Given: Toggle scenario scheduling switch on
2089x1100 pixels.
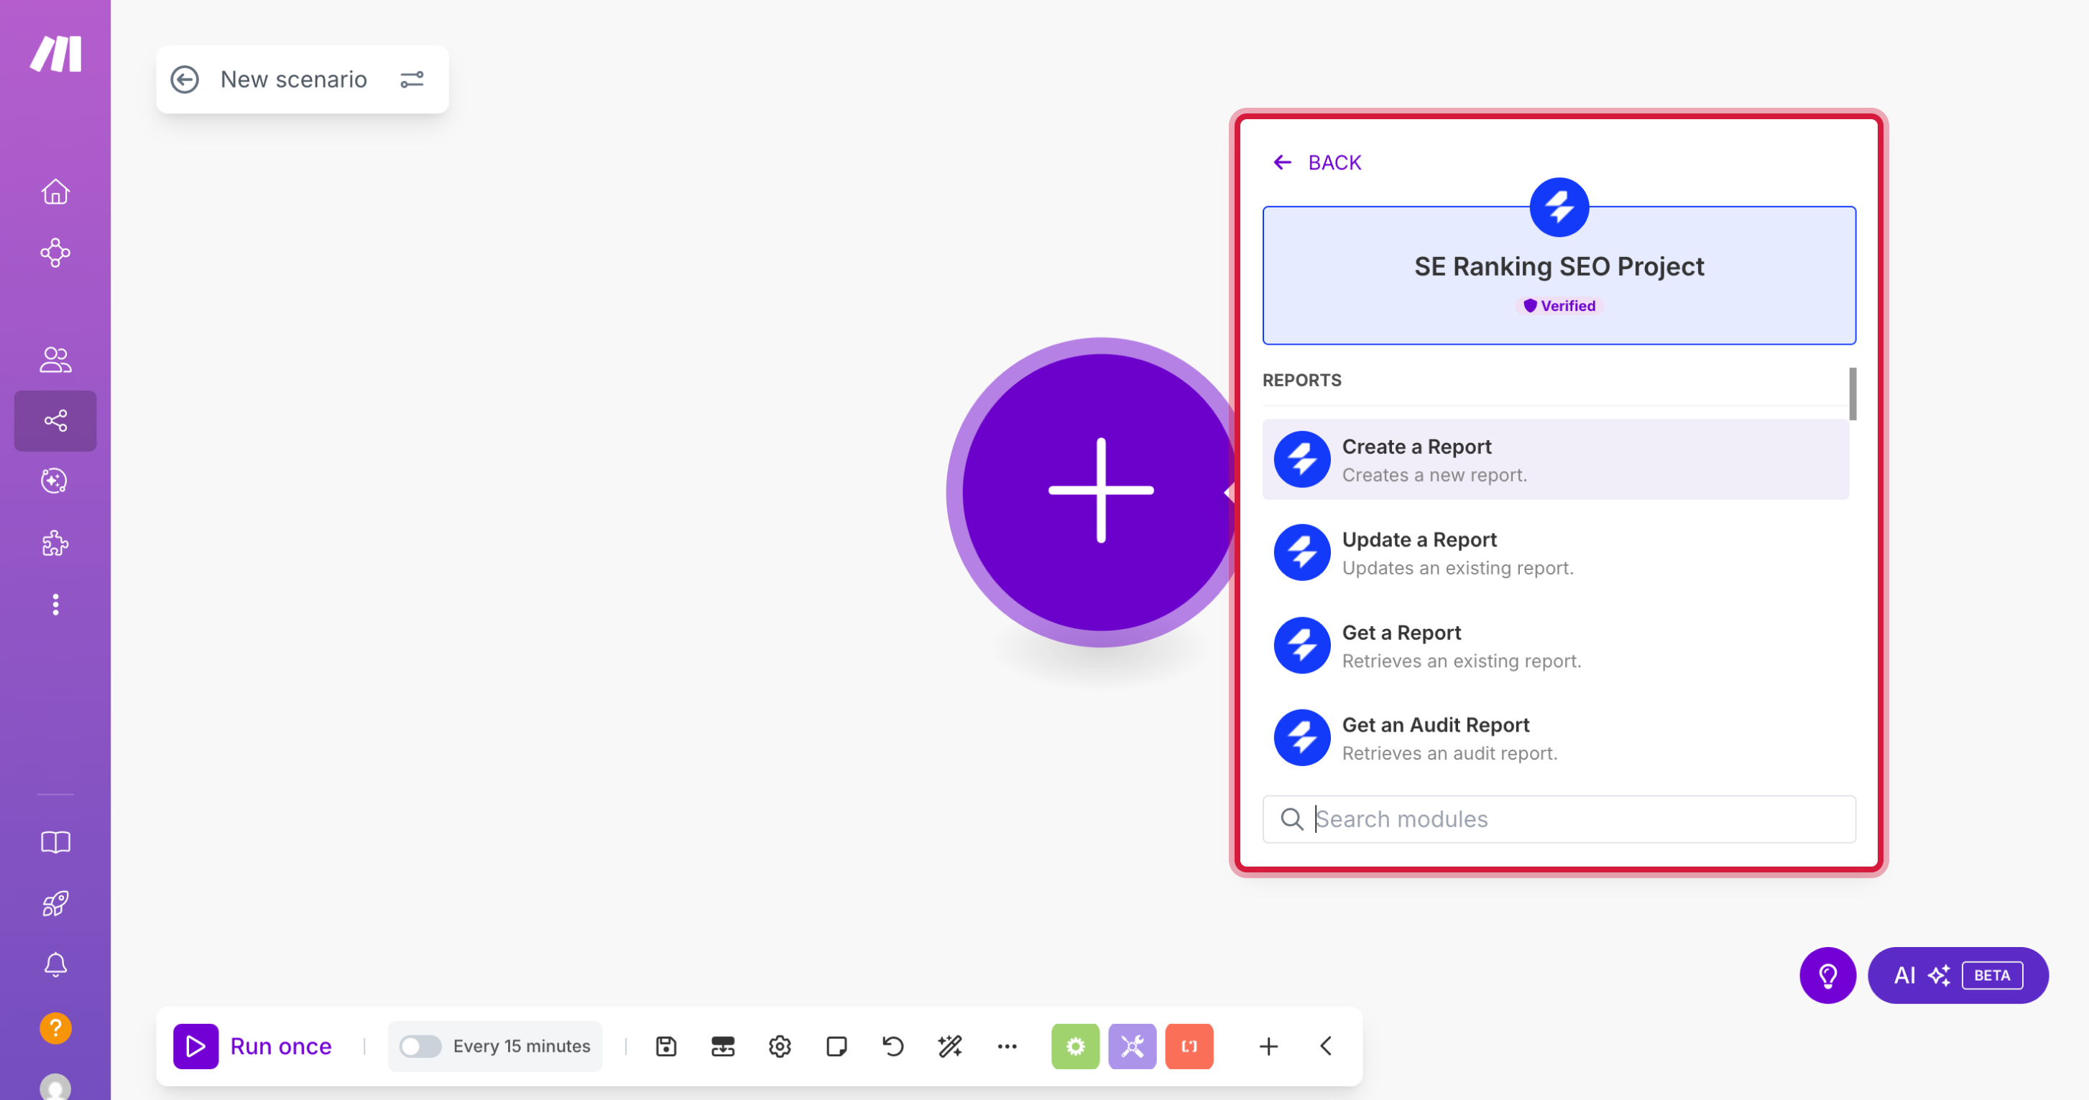Looking at the screenshot, I should click(x=420, y=1045).
